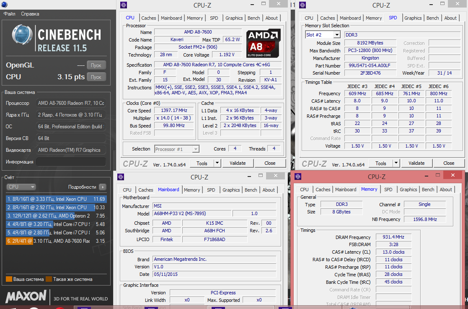Click the NB Frequency 1596.8 MHz value
The width and height of the screenshot is (468, 309).
pyautogui.click(x=425, y=219)
